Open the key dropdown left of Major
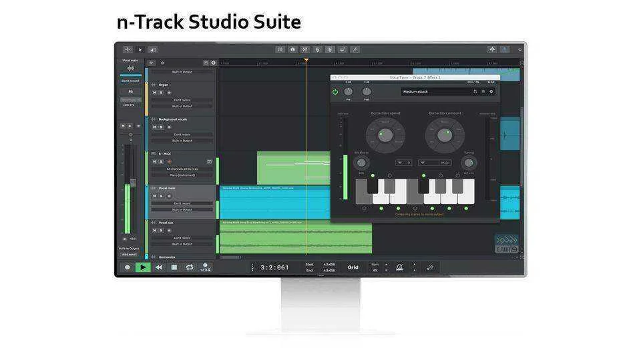The image size is (641, 348). 404,163
